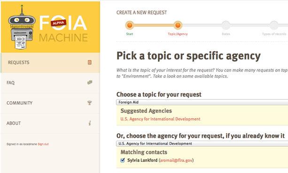Viewport: 288px width, 173px height.
Task: Open the Foreign Aid topic dropdown
Action: pos(202,102)
